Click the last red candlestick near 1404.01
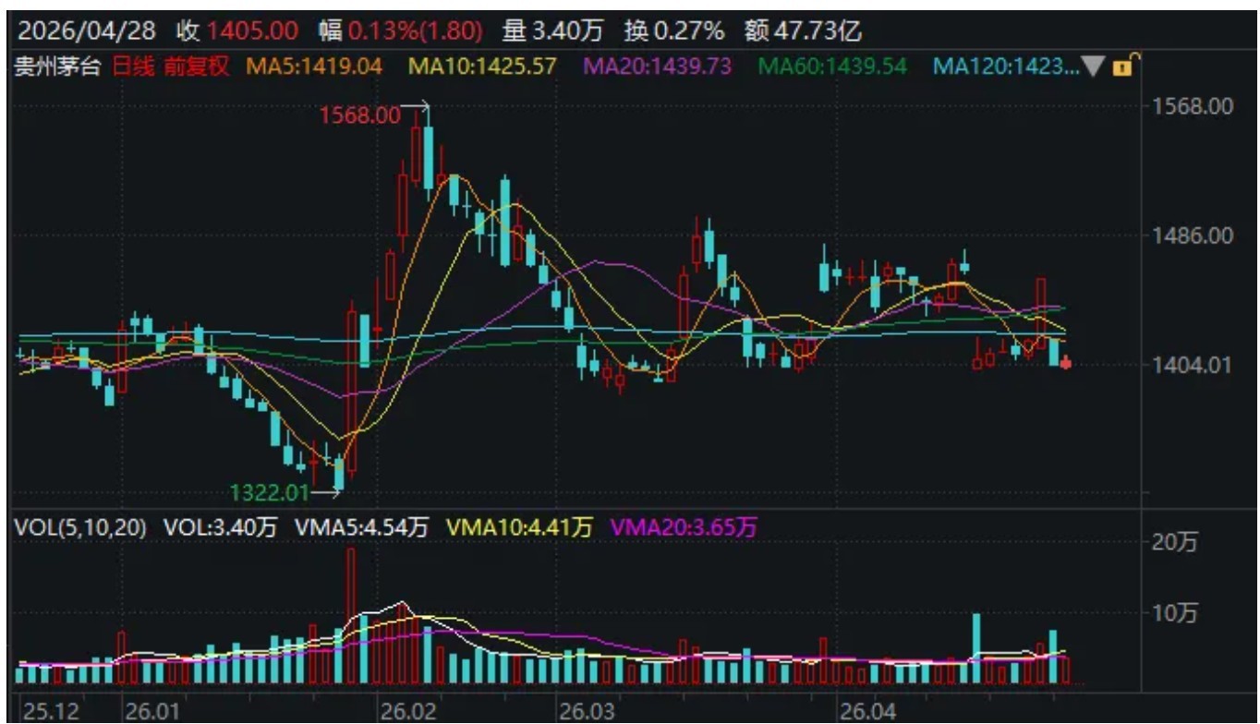This screenshot has width=1260, height=724. point(1066,364)
